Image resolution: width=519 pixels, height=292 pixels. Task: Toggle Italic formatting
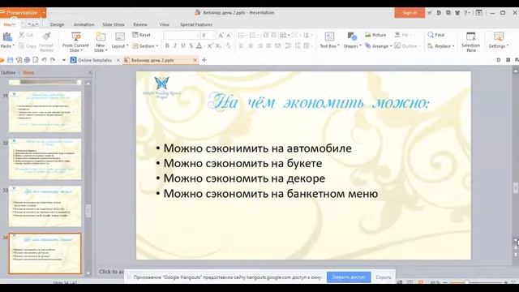(x=175, y=45)
